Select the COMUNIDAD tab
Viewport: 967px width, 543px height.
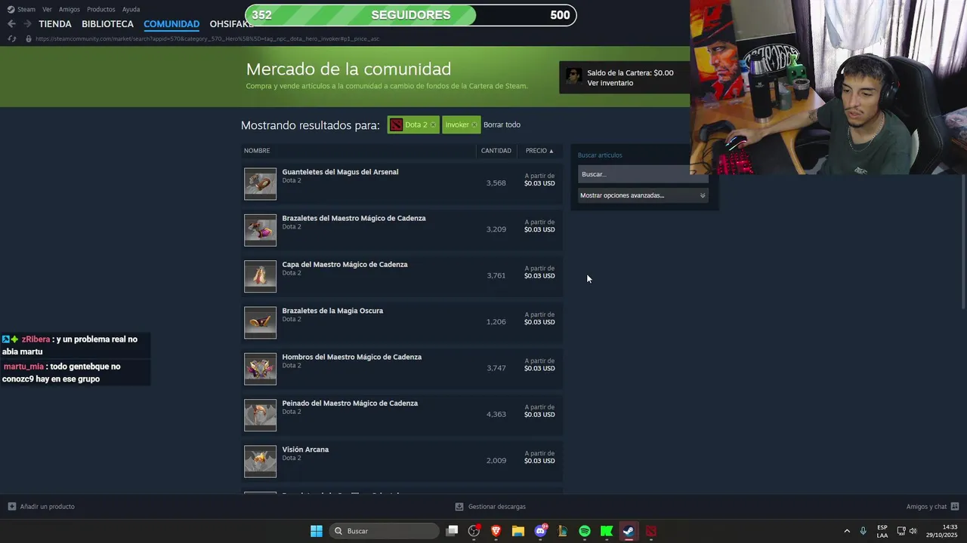pyautogui.click(x=171, y=24)
